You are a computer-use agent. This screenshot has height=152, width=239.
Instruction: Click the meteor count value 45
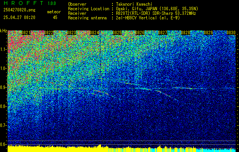click(x=55, y=17)
